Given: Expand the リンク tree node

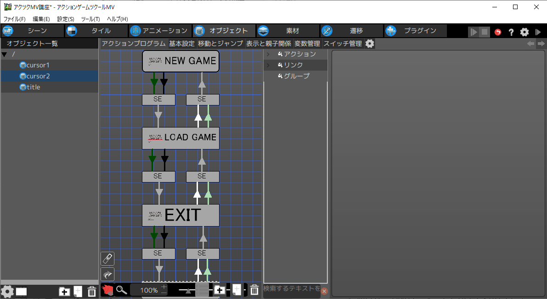Looking at the screenshot, I should (268, 65).
